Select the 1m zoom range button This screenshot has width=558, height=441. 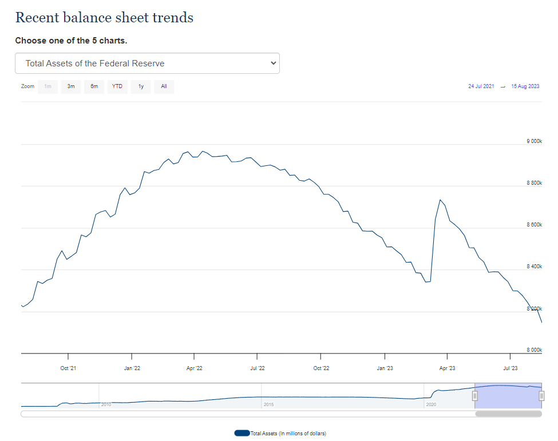(48, 86)
